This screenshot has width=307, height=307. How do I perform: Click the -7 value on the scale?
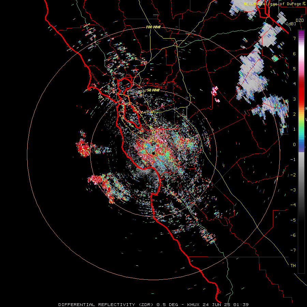point(293,250)
